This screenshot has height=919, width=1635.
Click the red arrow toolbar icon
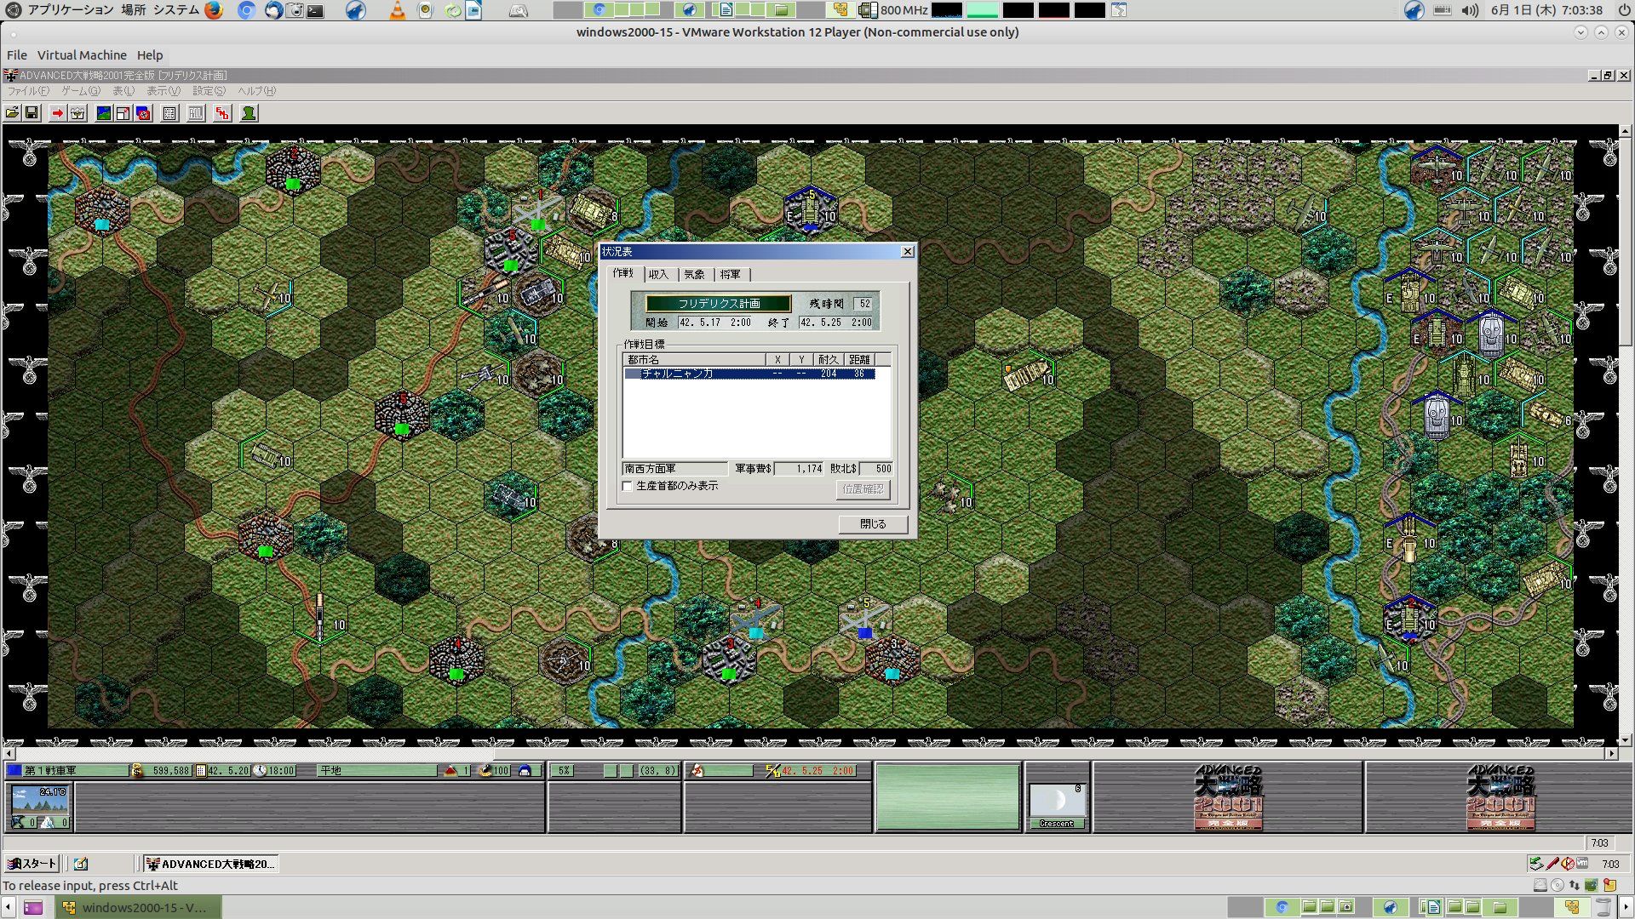pyautogui.click(x=57, y=113)
